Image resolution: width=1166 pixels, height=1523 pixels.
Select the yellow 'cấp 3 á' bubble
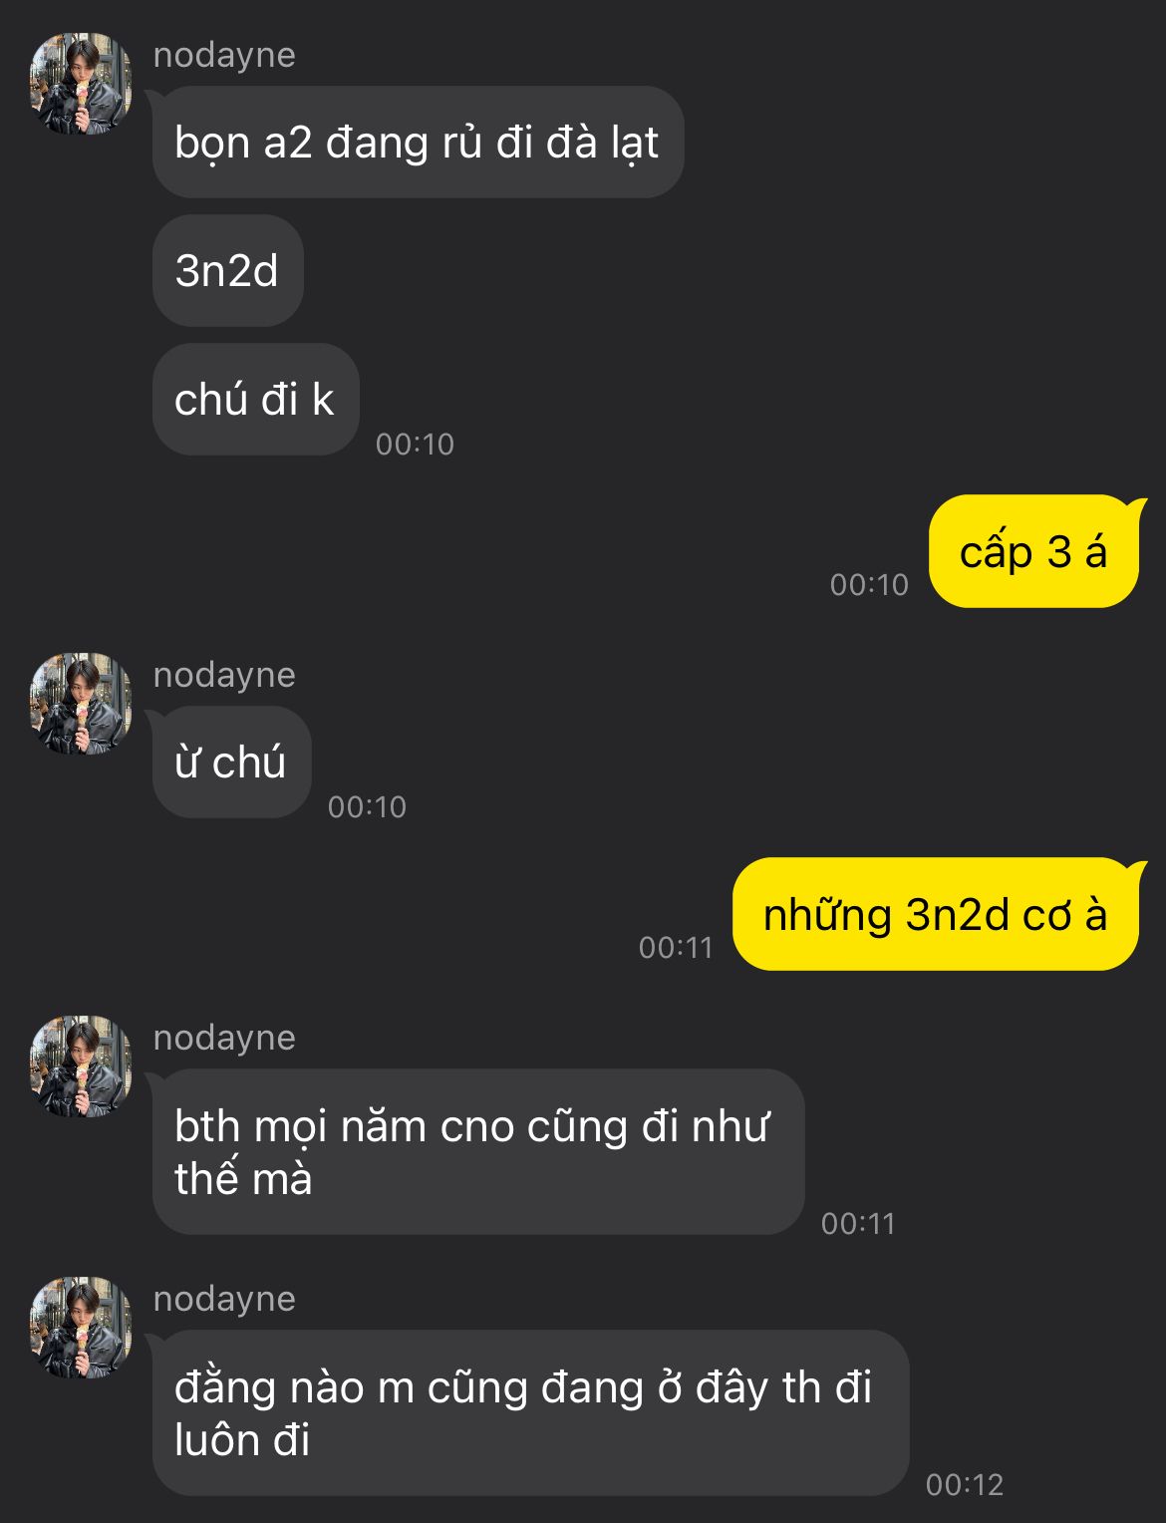click(1033, 551)
